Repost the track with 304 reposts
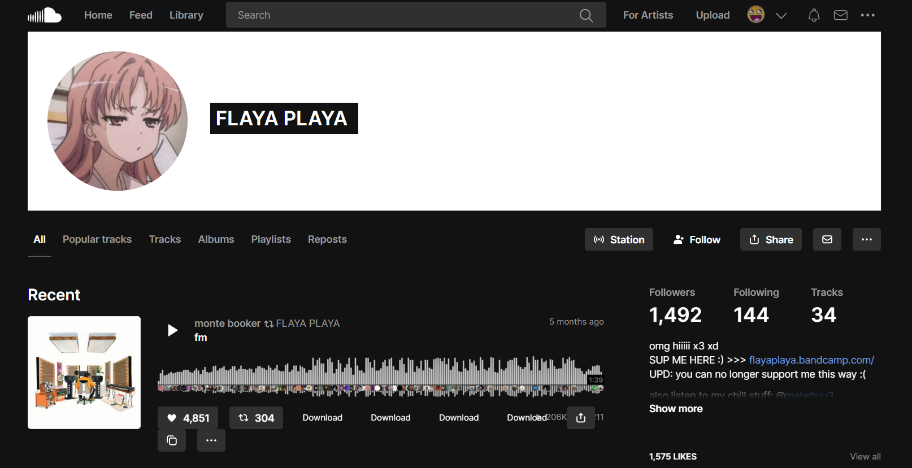912x468 pixels. coord(256,418)
